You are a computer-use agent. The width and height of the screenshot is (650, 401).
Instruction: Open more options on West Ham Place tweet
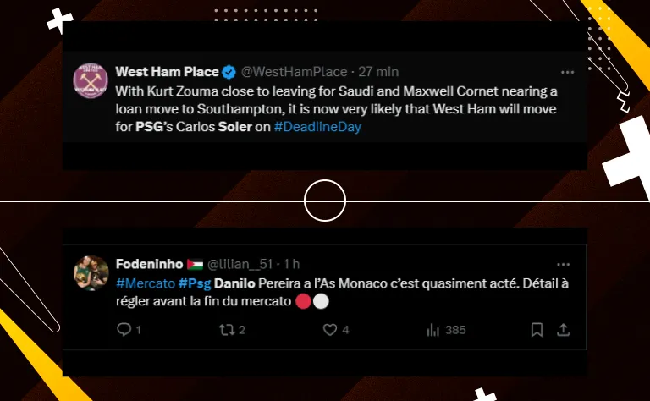[567, 72]
